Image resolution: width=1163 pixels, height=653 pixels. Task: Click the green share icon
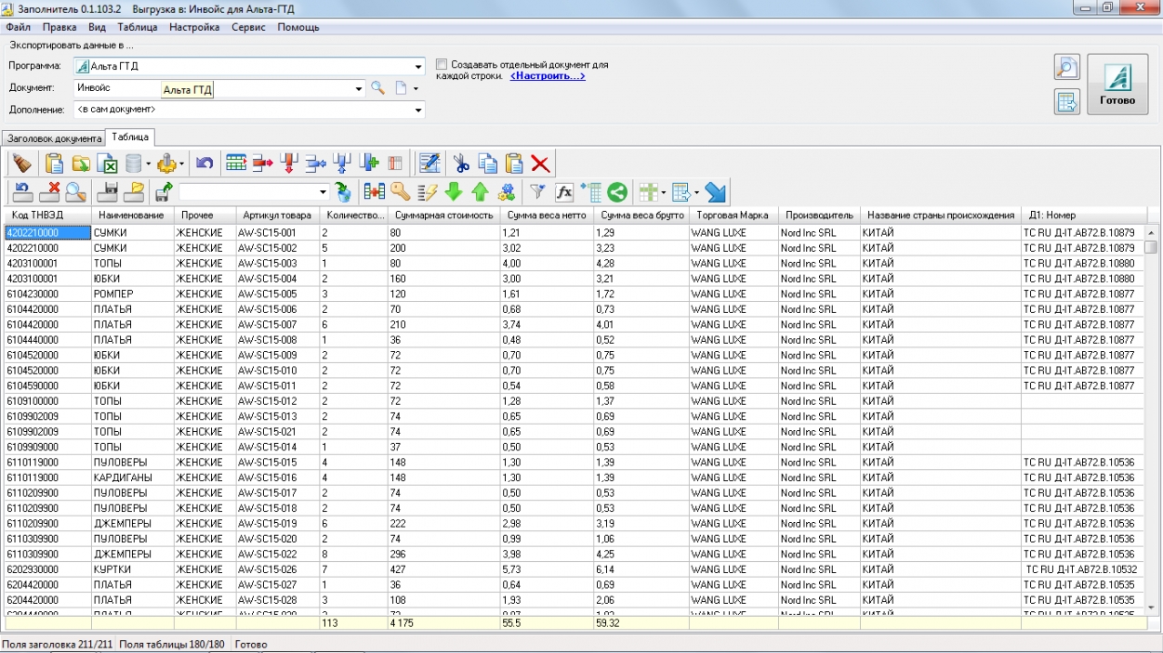click(617, 192)
